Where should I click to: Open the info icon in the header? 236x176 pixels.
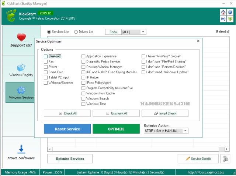click(230, 12)
